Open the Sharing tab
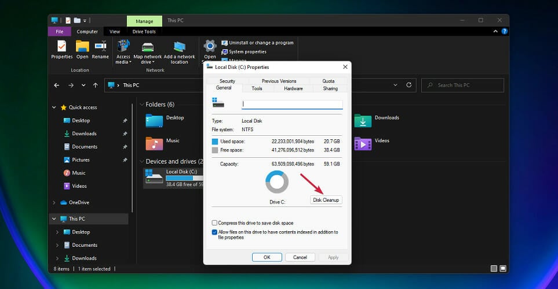This screenshot has height=289, width=558. [330, 88]
